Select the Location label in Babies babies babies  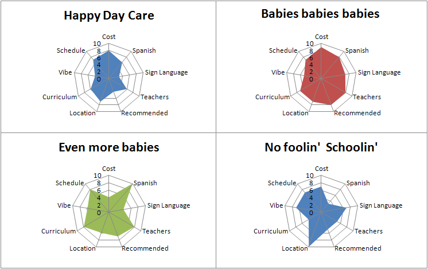295,113
